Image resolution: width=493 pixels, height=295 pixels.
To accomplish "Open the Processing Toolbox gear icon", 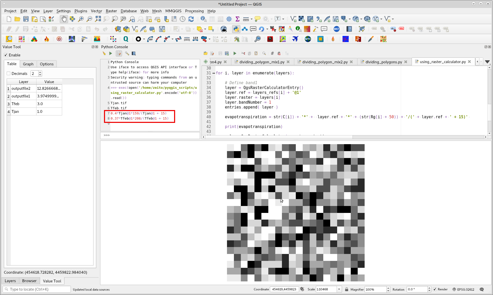I will point(229,19).
